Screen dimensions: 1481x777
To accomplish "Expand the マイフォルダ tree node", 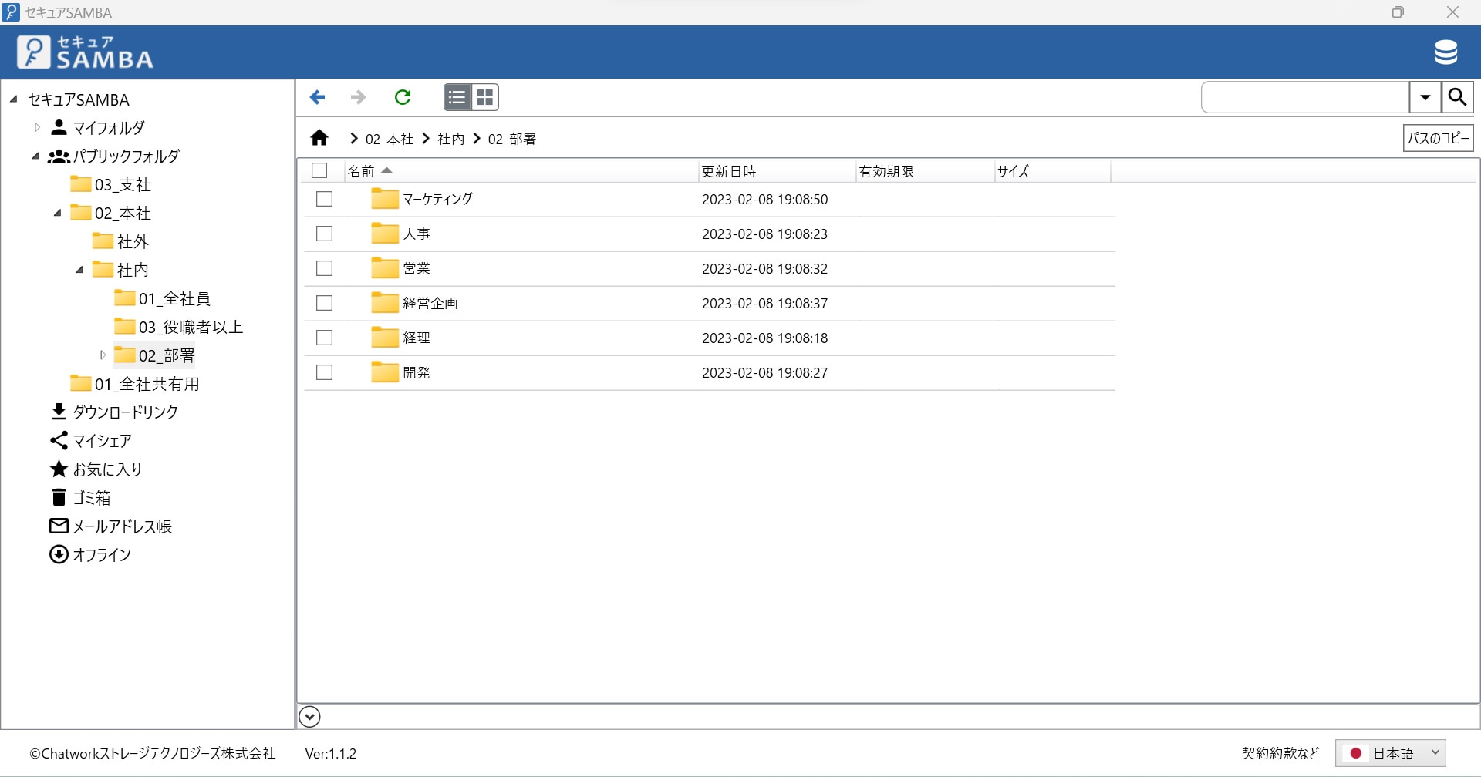I will tap(36, 127).
